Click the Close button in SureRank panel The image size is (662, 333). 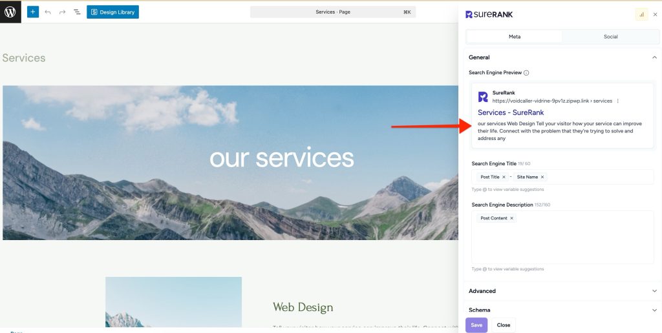503,325
